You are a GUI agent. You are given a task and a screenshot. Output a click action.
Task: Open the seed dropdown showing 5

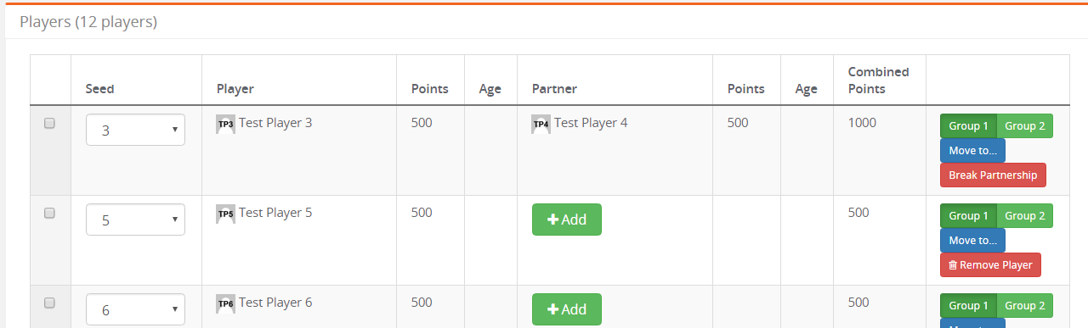[x=135, y=220]
